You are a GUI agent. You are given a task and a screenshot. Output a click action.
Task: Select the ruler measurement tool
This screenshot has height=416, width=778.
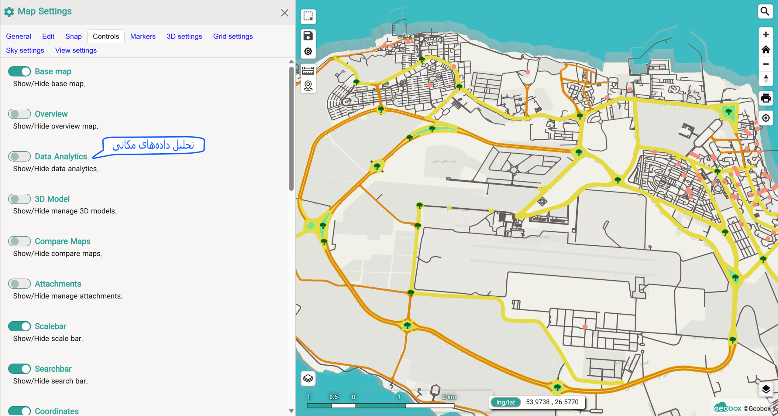pyautogui.click(x=308, y=71)
